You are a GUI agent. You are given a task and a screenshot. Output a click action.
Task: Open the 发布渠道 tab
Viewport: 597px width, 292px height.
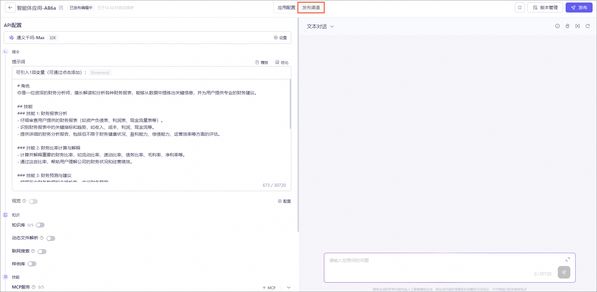[x=311, y=8]
